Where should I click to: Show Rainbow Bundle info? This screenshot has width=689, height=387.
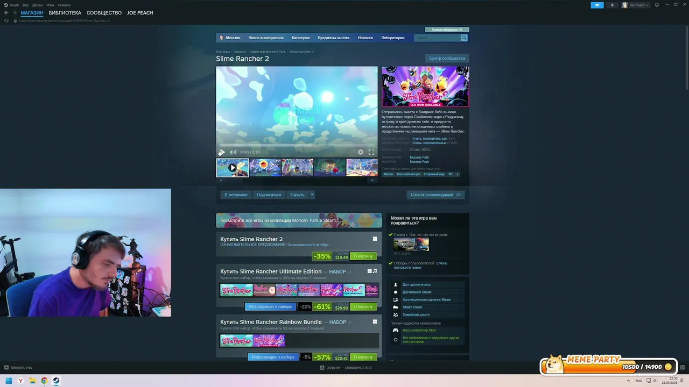coord(273,357)
